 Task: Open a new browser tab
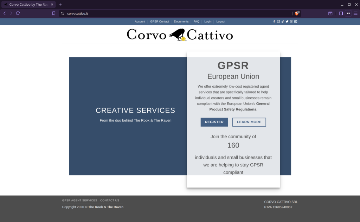click(60, 4)
